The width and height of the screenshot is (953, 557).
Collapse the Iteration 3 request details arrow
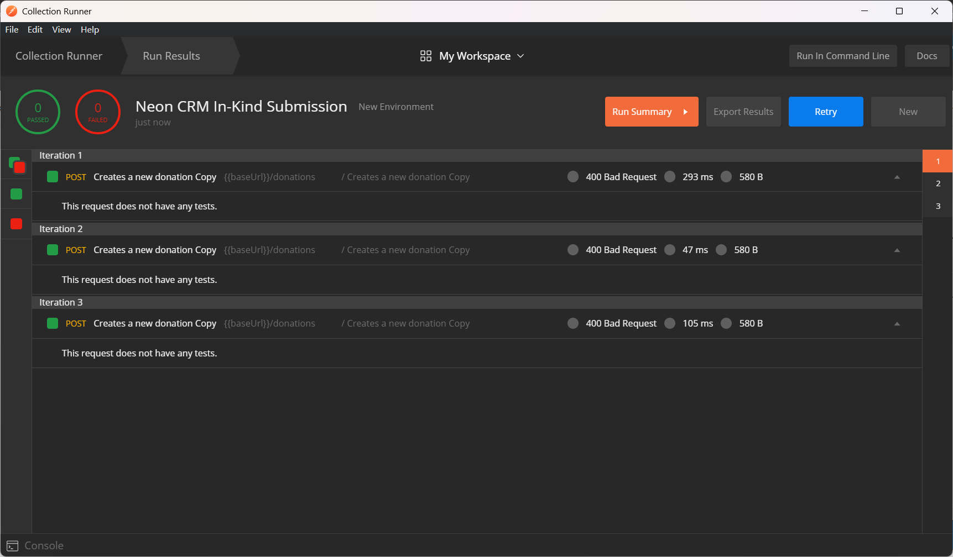(897, 324)
